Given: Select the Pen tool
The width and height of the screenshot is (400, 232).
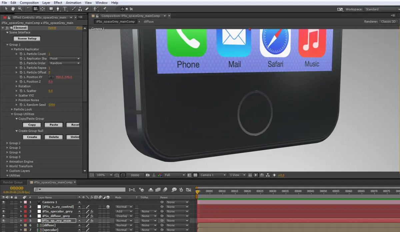Looking at the screenshot, I should click(58, 9).
